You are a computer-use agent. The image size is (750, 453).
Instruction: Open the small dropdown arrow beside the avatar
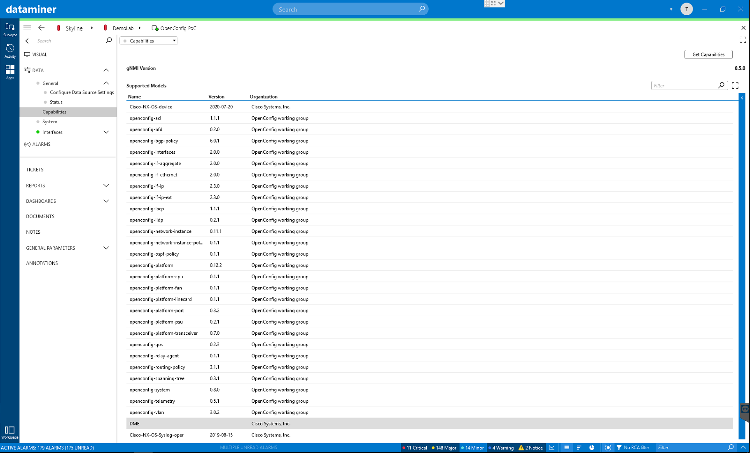[x=671, y=9]
